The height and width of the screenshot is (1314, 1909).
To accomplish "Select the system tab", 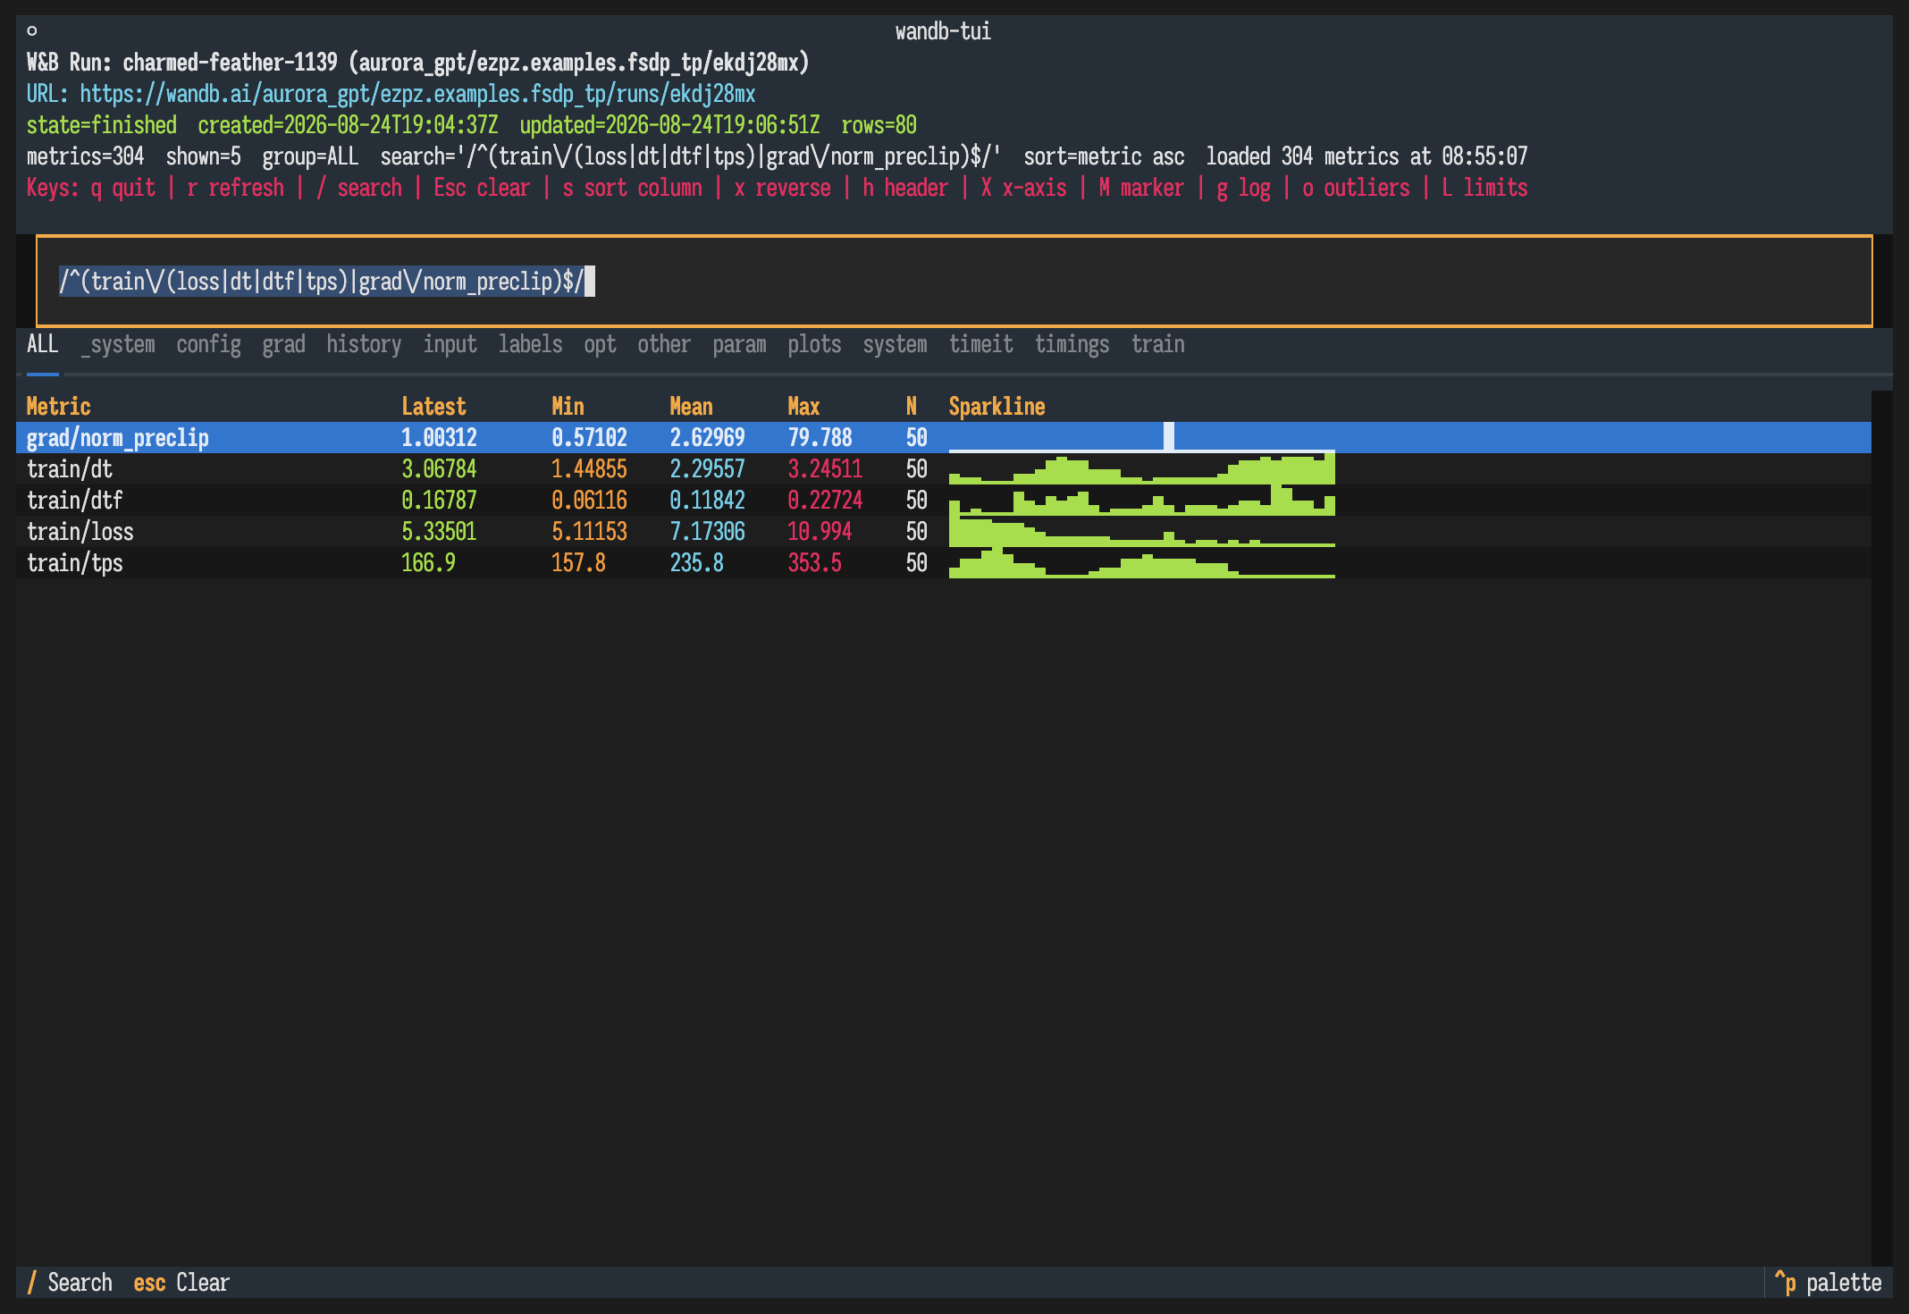I will (896, 344).
